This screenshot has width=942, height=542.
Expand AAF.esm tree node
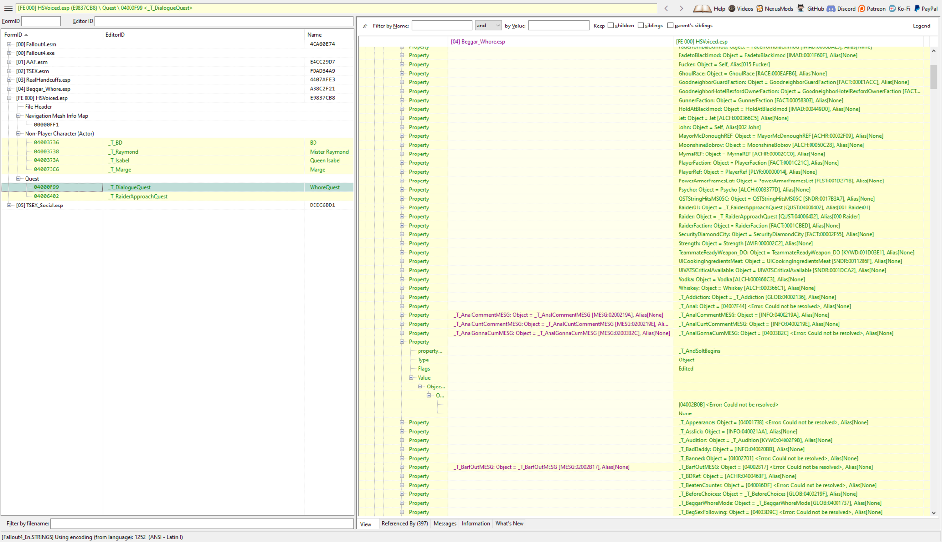pyautogui.click(x=9, y=62)
